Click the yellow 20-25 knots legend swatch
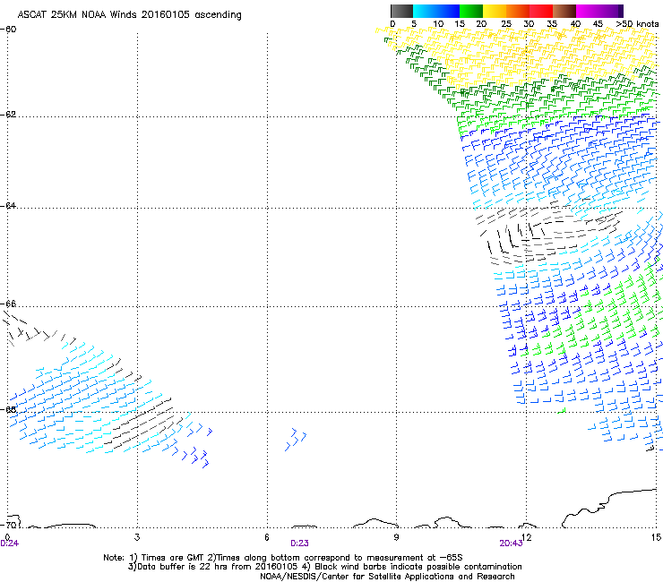 click(x=495, y=11)
